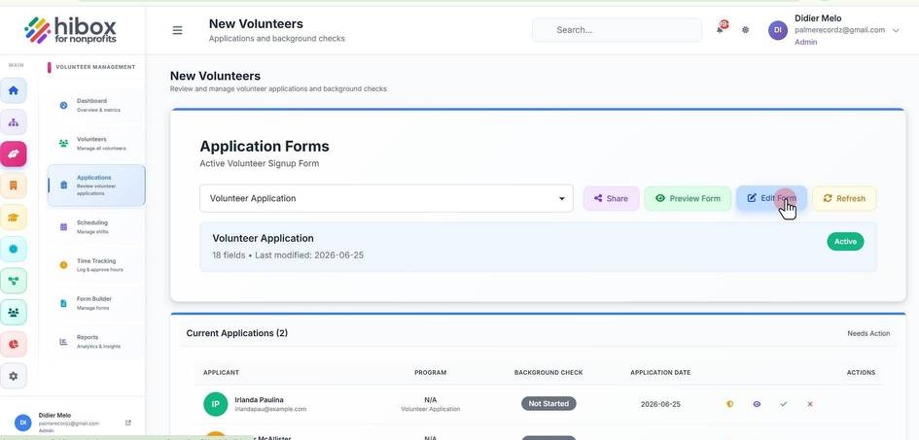Click the DI avatar in the header
This screenshot has width=919, height=440.
(x=778, y=30)
